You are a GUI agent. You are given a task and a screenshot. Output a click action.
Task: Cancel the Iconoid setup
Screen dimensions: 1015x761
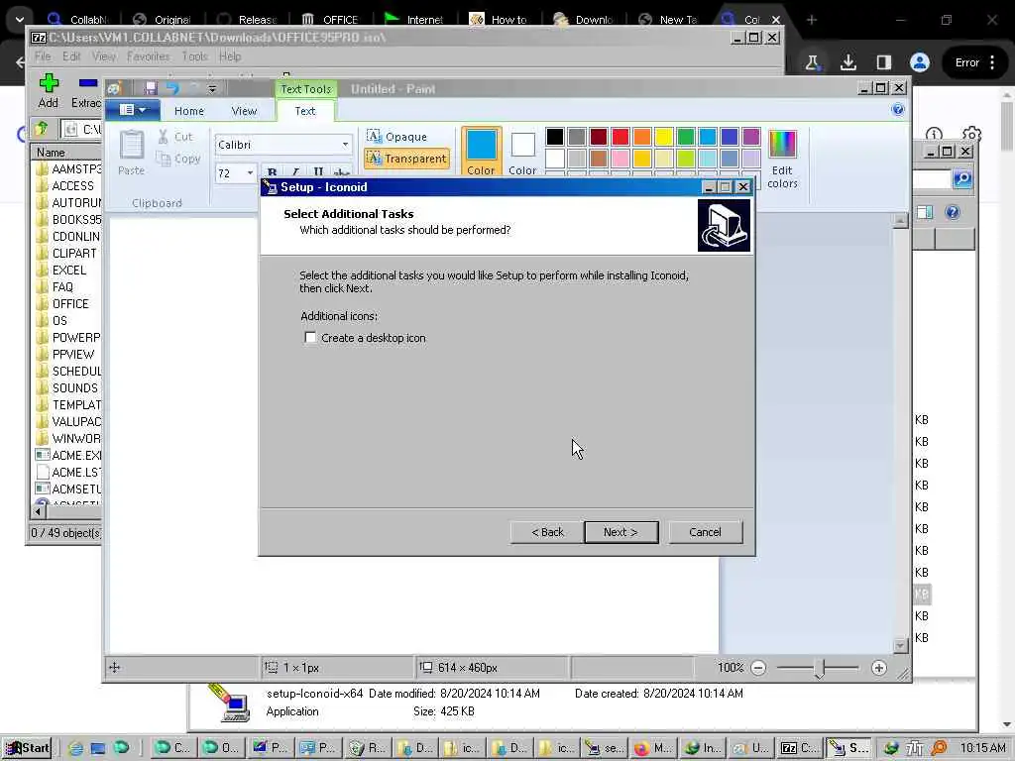(705, 532)
